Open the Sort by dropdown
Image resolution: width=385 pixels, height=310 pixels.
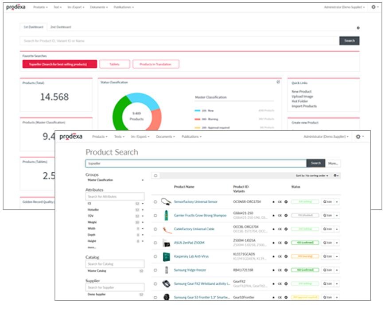point(312,176)
